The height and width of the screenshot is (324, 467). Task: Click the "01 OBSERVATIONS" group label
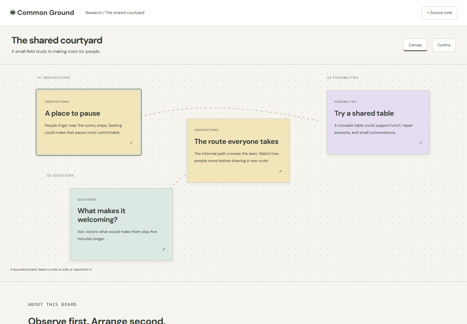(x=54, y=78)
